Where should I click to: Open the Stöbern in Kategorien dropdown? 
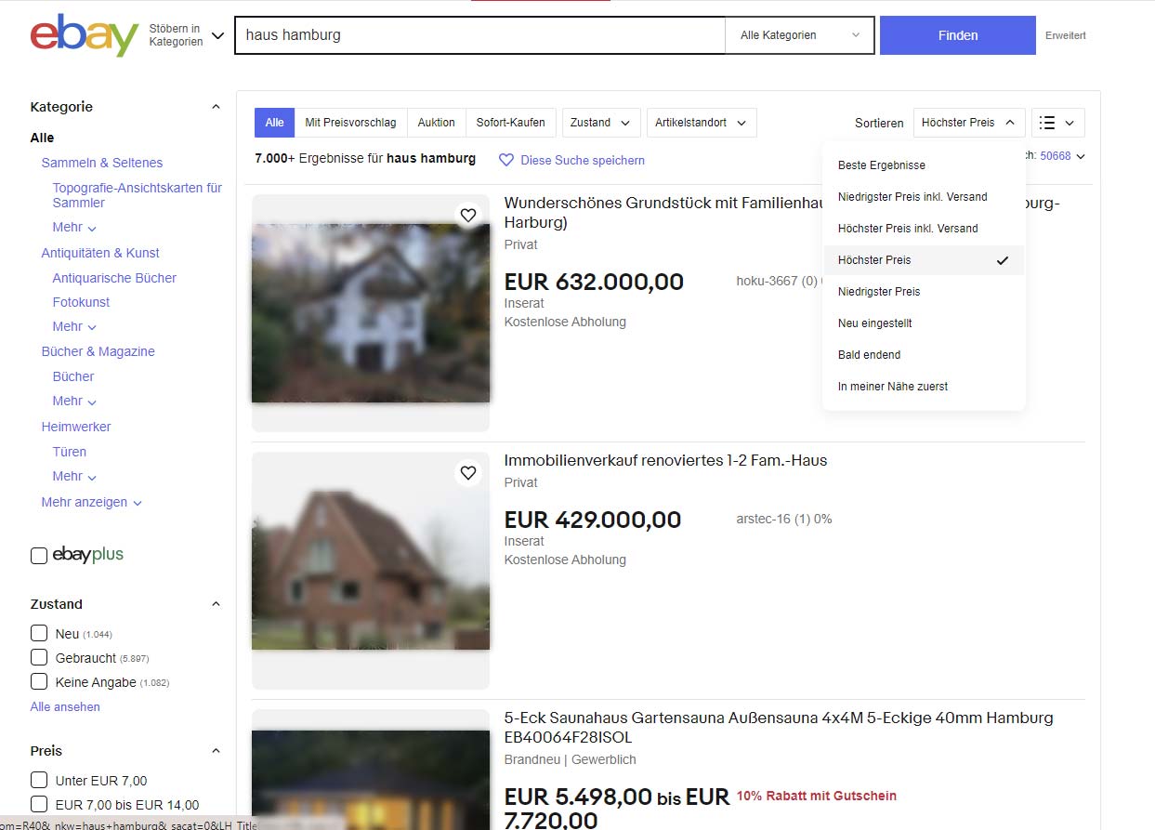pos(187,35)
